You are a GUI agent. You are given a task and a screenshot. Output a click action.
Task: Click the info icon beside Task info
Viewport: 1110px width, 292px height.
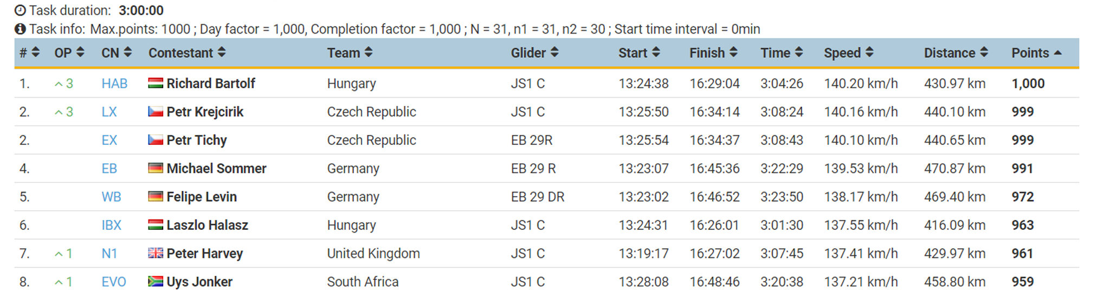click(x=20, y=29)
